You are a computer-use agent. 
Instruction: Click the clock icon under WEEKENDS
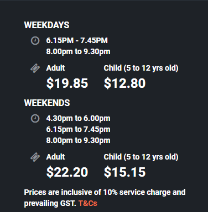click(x=35, y=119)
